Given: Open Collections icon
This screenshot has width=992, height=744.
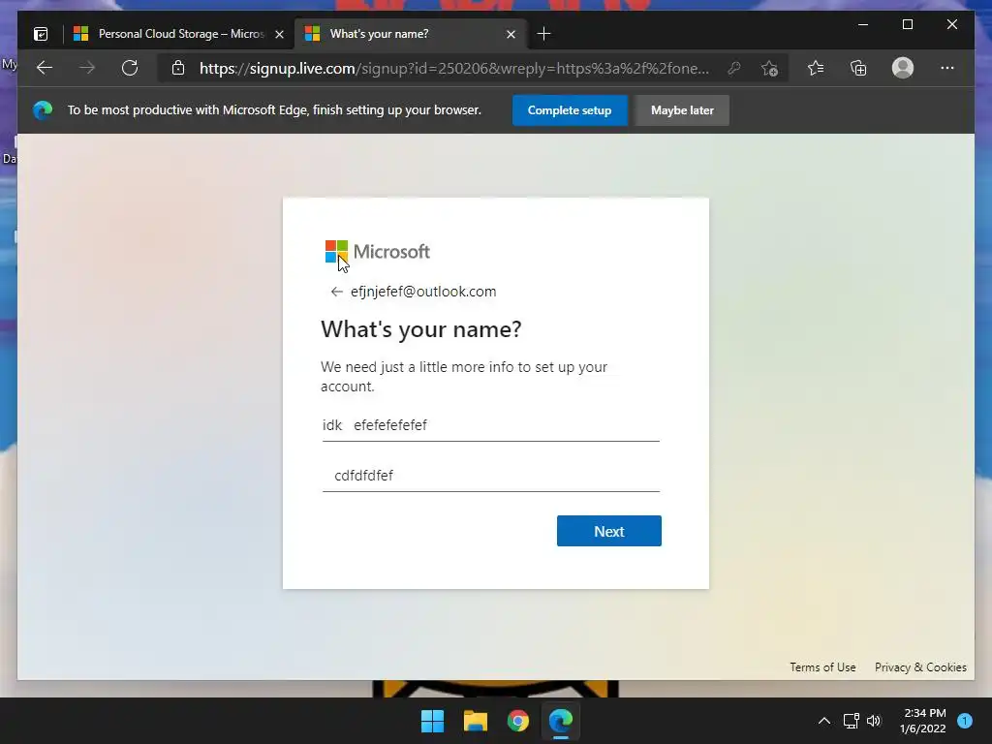Looking at the screenshot, I should click(x=858, y=68).
